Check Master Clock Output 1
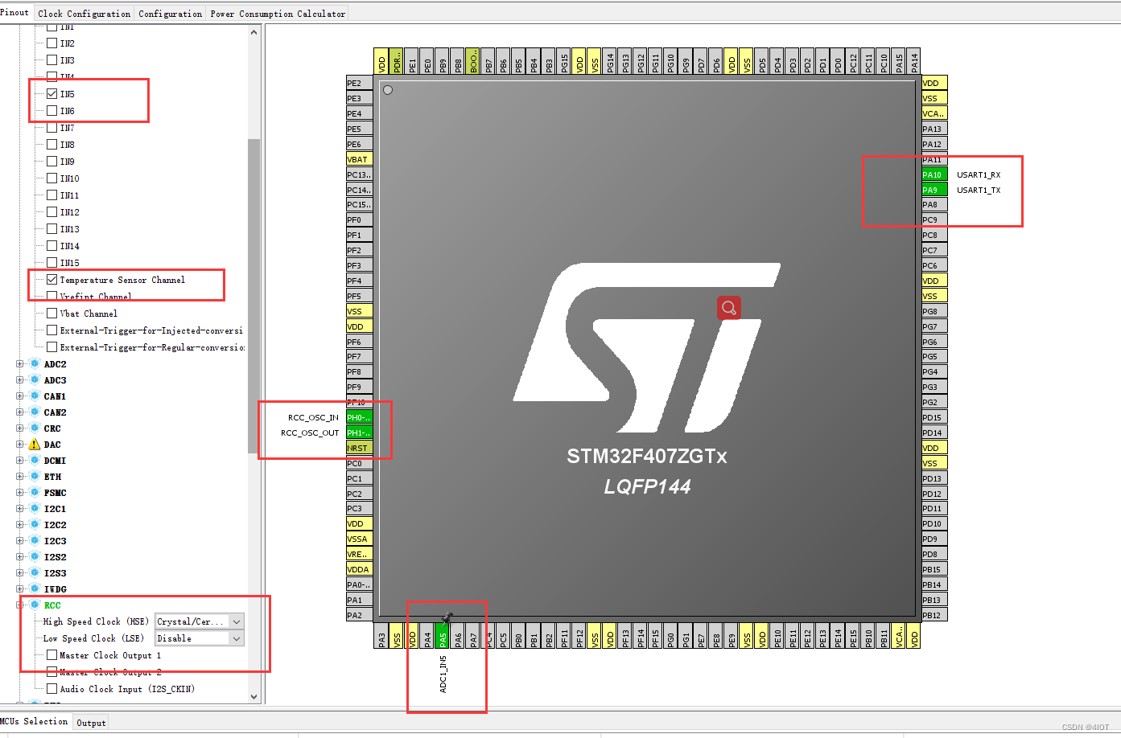The image size is (1121, 738). (52, 655)
